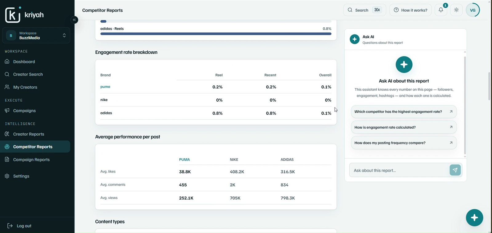Click the Reel column header
The height and width of the screenshot is (233, 492).
click(219, 75)
